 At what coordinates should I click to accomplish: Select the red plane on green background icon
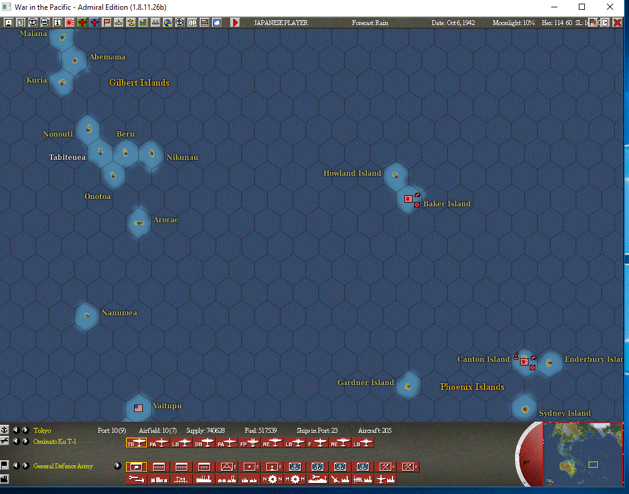click(x=82, y=23)
